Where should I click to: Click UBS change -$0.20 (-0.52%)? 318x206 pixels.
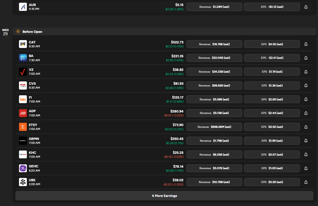pos(173,184)
